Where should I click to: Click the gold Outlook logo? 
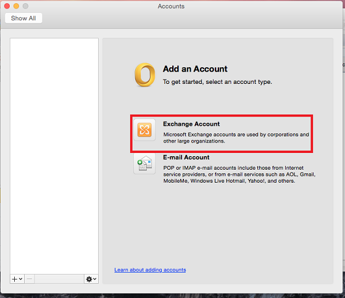145,75
